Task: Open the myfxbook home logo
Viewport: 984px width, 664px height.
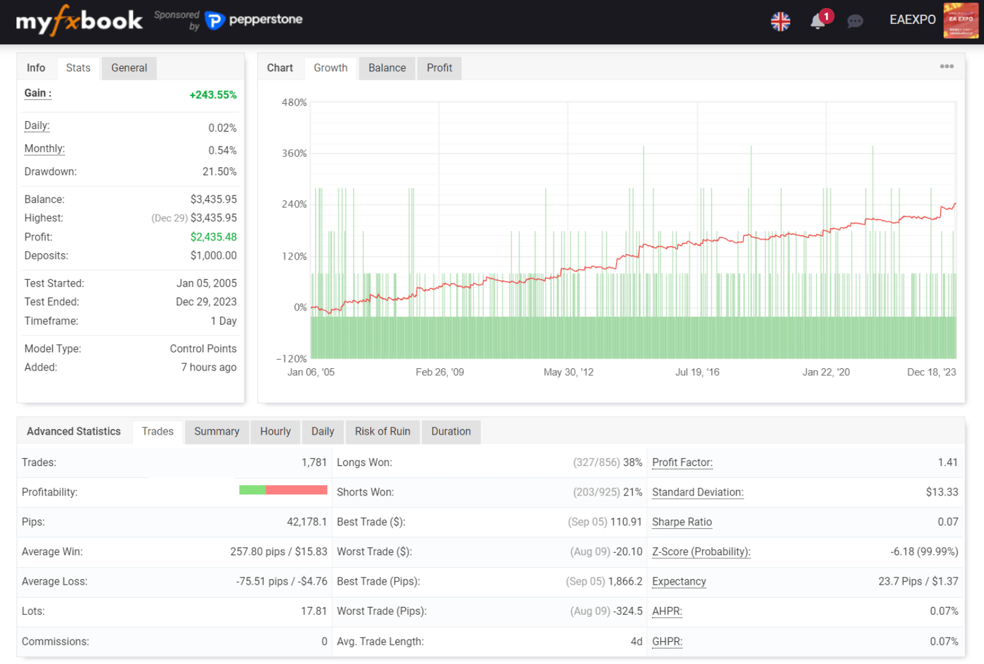Action: pyautogui.click(x=79, y=21)
